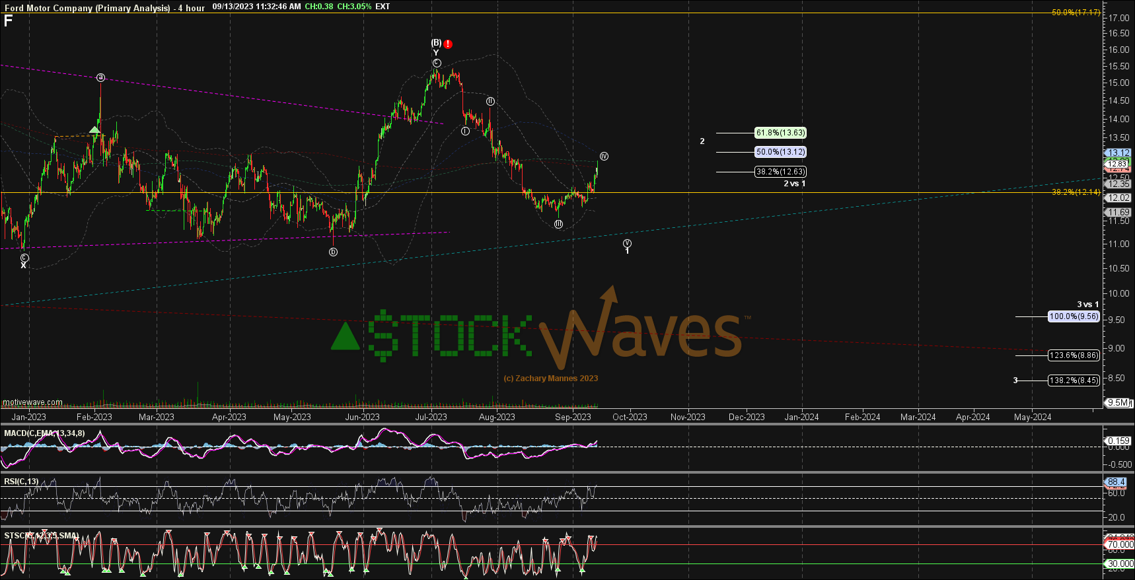Click the large F ticker symbol
The height and width of the screenshot is (580, 1135).
(x=8, y=20)
